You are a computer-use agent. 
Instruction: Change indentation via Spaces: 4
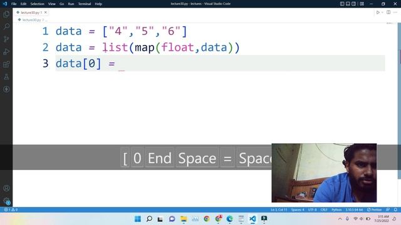pos(298,210)
